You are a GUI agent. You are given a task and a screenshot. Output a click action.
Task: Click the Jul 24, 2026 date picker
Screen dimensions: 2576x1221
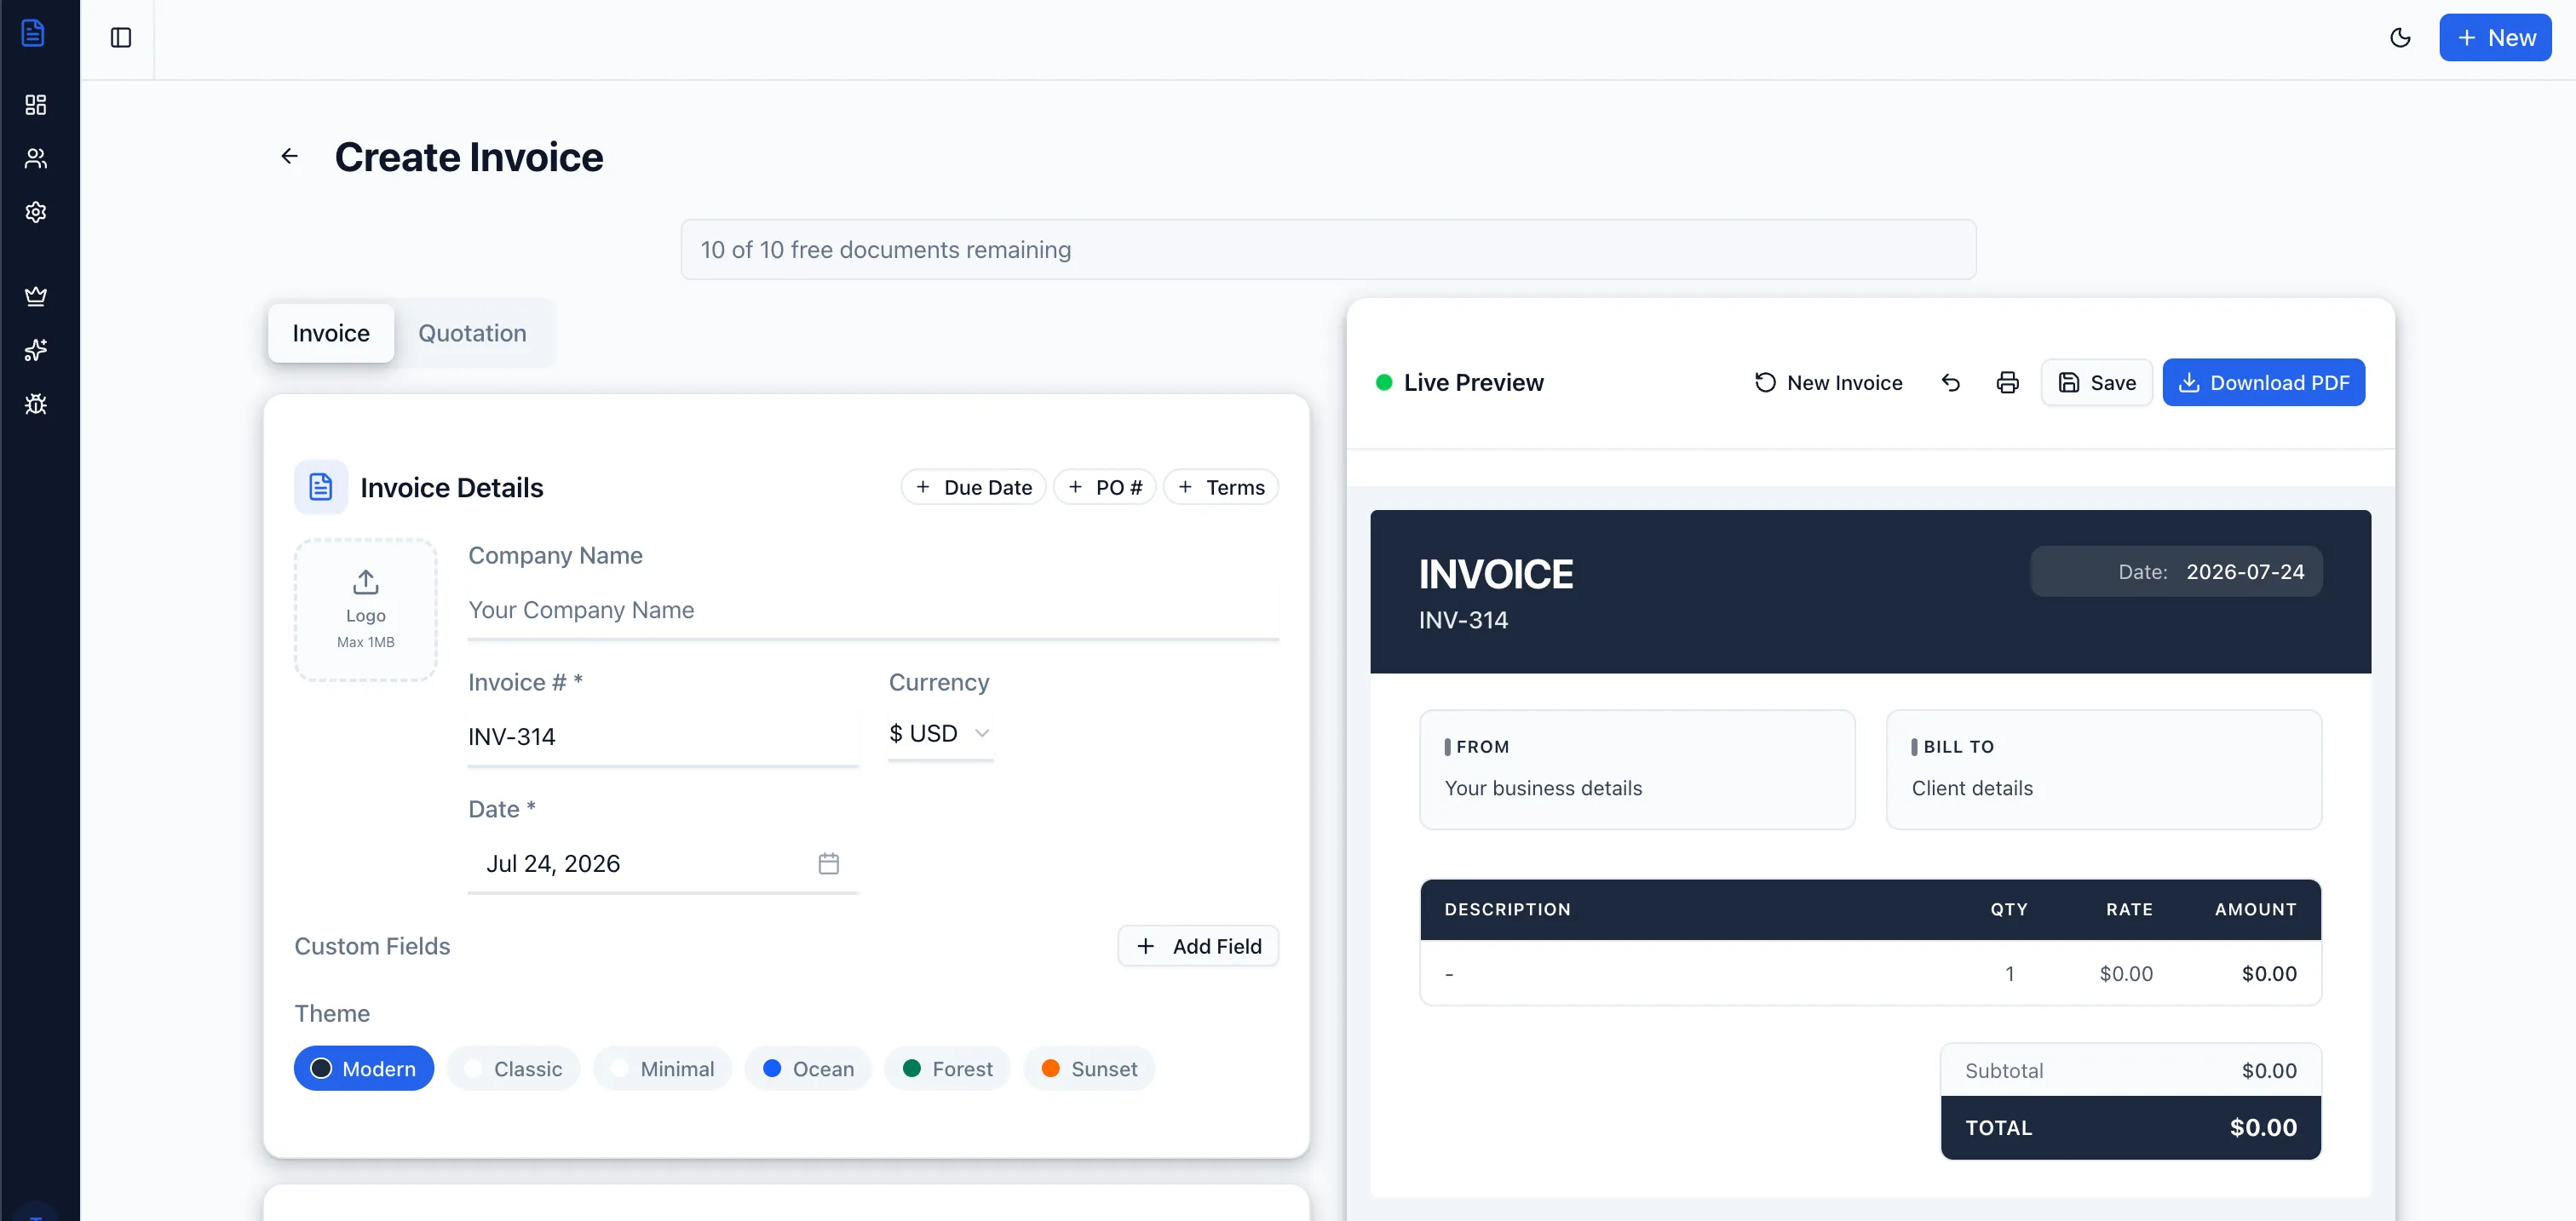click(x=663, y=863)
